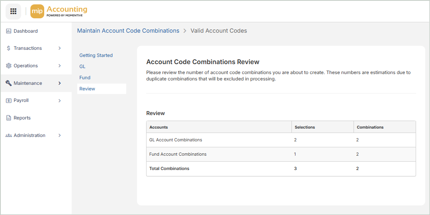This screenshot has height=215, width=430.
Task: Select the Review step
Action: pyautogui.click(x=87, y=89)
